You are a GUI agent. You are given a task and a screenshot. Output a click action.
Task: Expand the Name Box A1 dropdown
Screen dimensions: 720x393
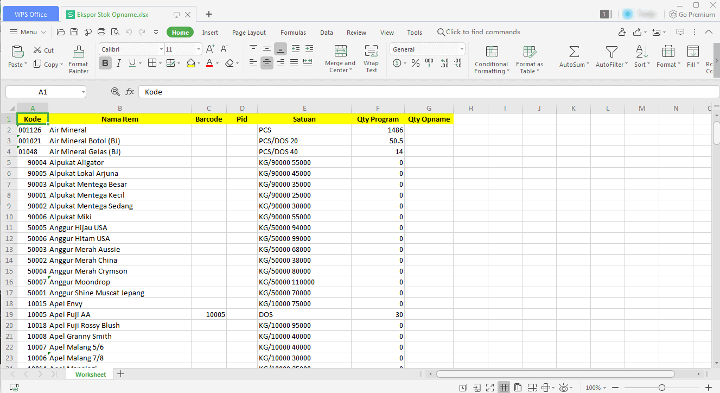coord(82,92)
